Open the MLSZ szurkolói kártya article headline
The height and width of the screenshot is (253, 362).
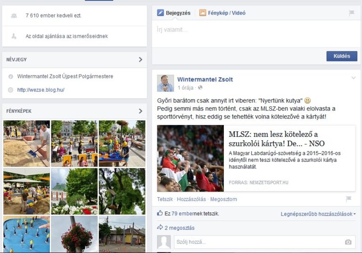click(277, 139)
